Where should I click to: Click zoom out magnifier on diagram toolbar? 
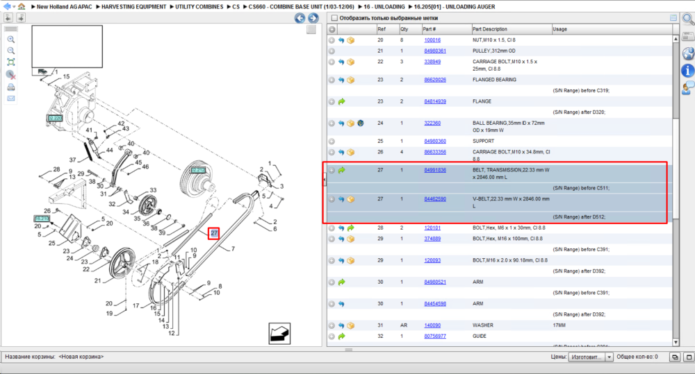click(11, 51)
